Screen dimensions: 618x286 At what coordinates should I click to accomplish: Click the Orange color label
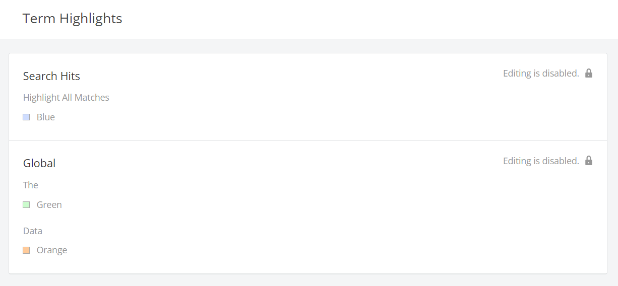pos(52,250)
